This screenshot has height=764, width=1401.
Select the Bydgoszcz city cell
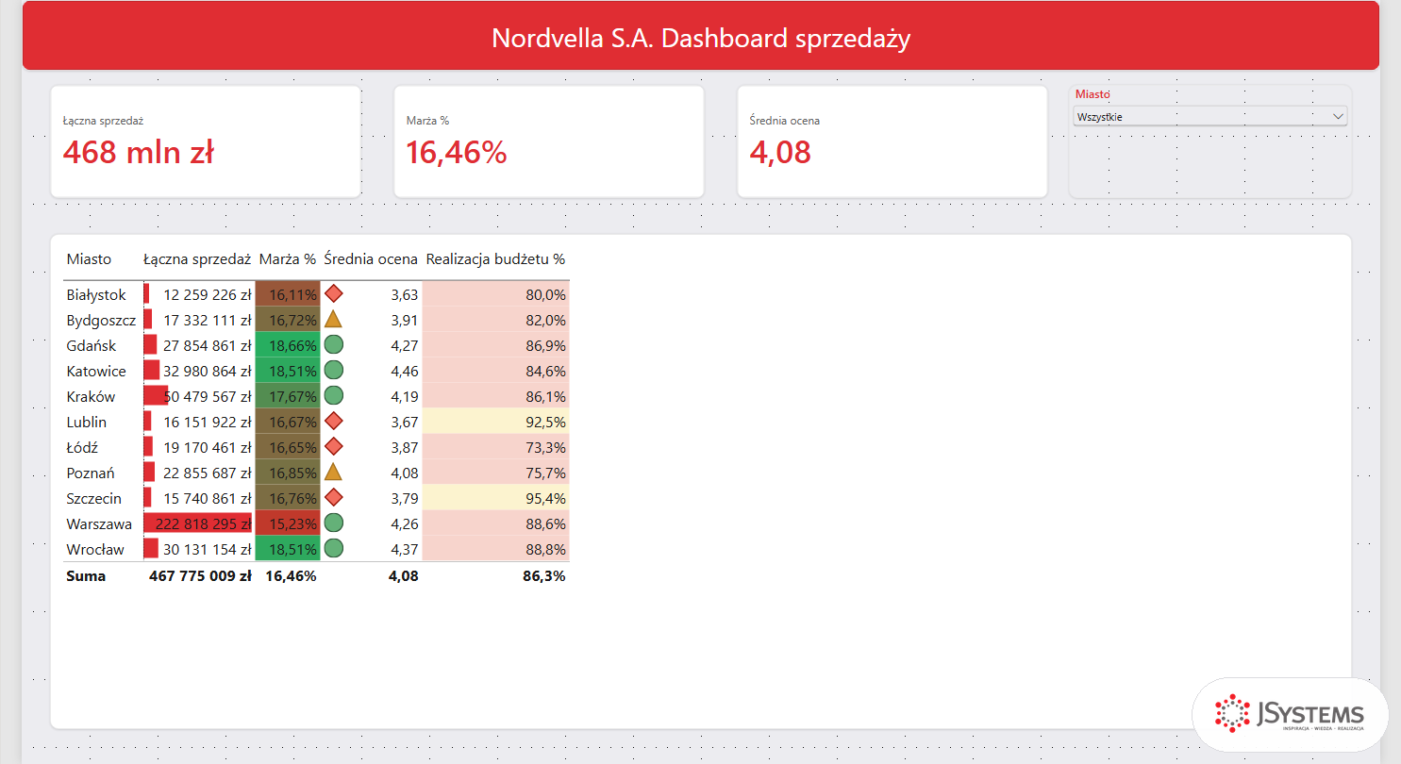coord(101,321)
